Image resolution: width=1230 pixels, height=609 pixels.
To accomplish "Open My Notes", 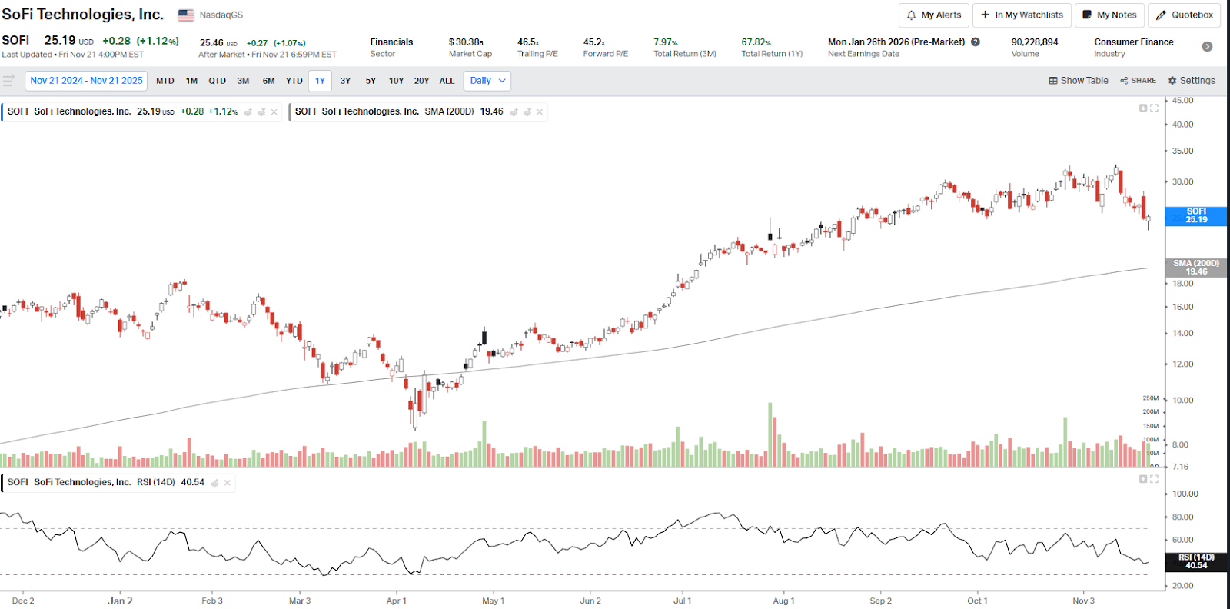I will (x=1109, y=15).
